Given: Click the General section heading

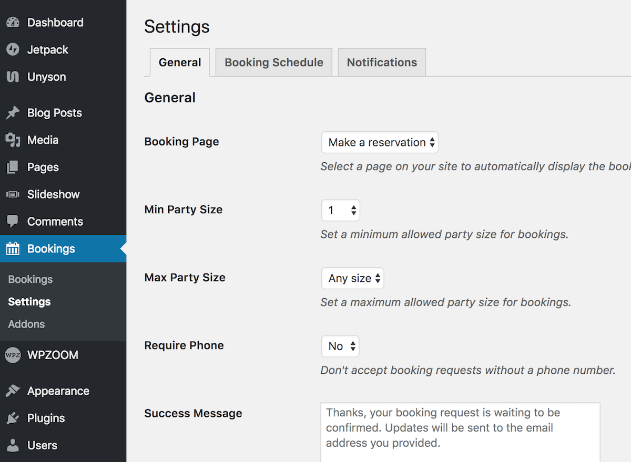Looking at the screenshot, I should click(x=170, y=98).
